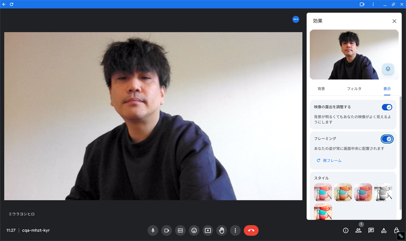Toggle 映像の露出を調整する switch
Image resolution: width=406 pixels, height=241 pixels.
click(x=387, y=107)
